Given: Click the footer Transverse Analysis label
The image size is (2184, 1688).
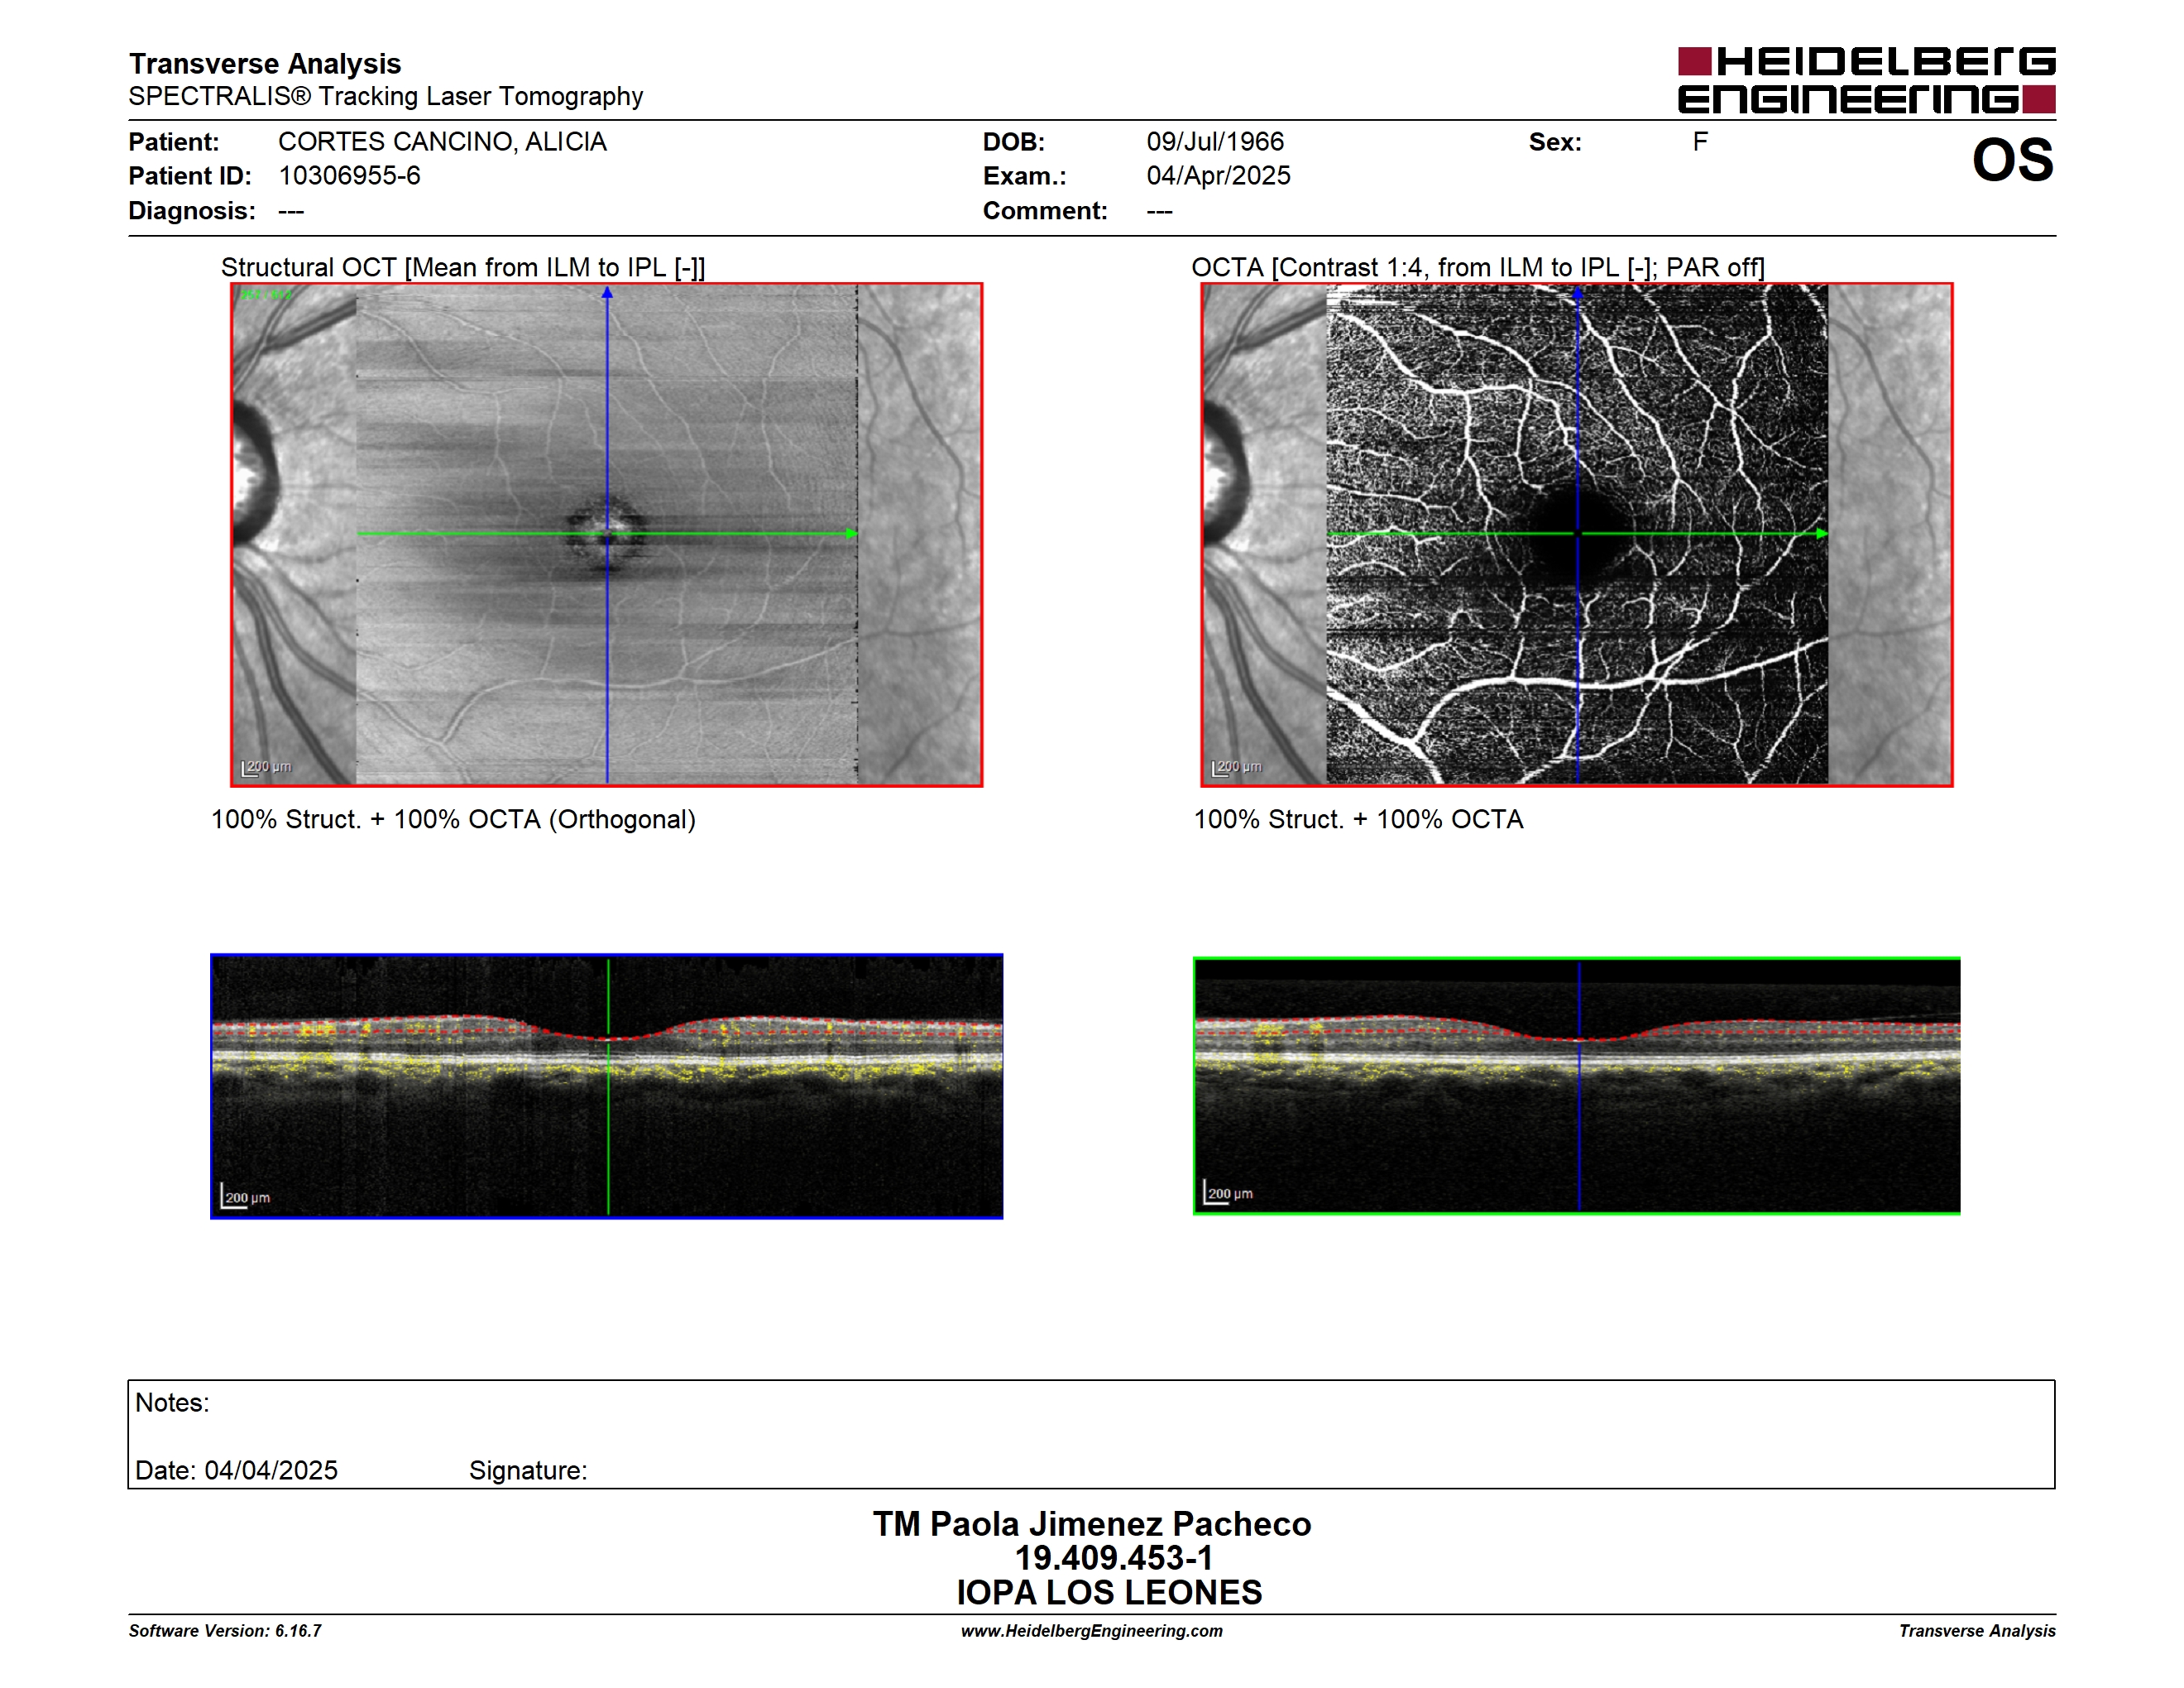Looking at the screenshot, I should click(x=1977, y=1631).
